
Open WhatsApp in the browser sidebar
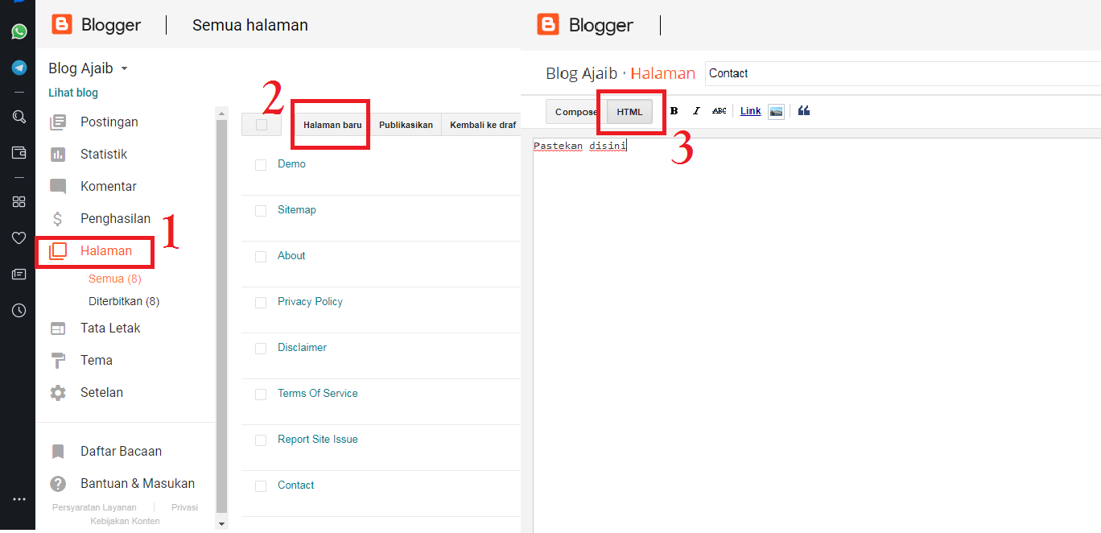coord(19,31)
